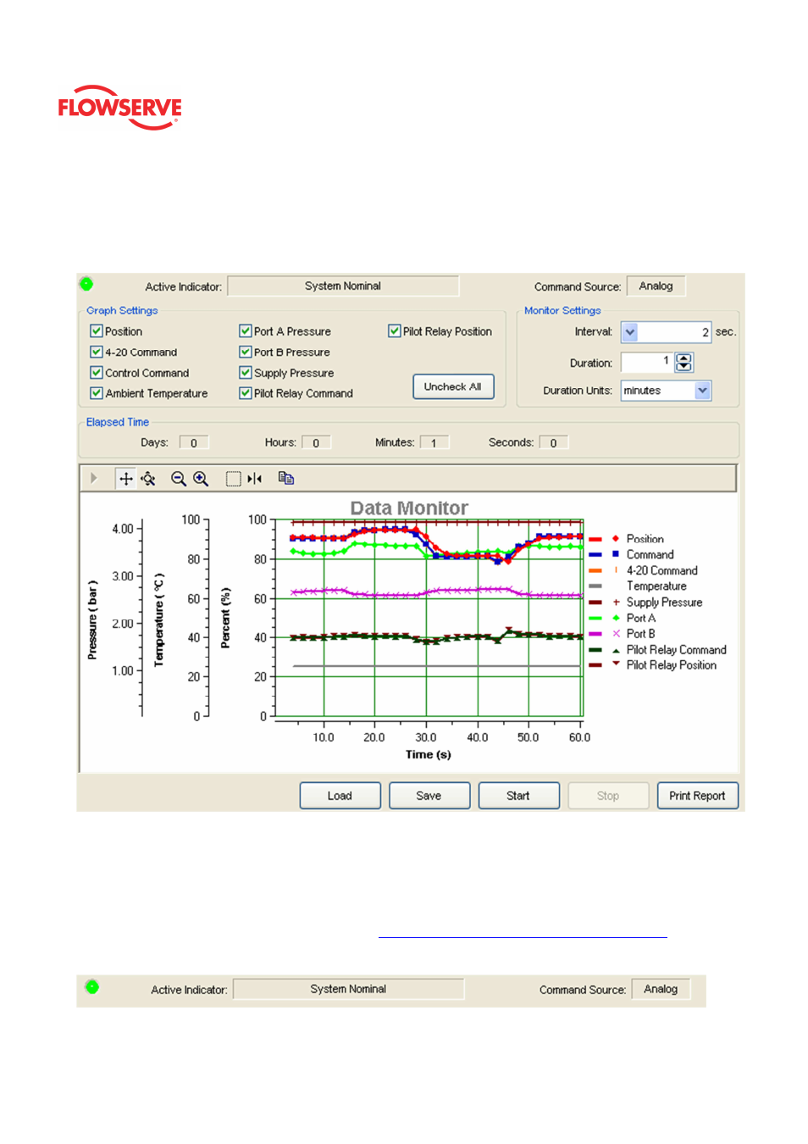
Task: Click the Temperature legend entry
Action: click(638, 586)
